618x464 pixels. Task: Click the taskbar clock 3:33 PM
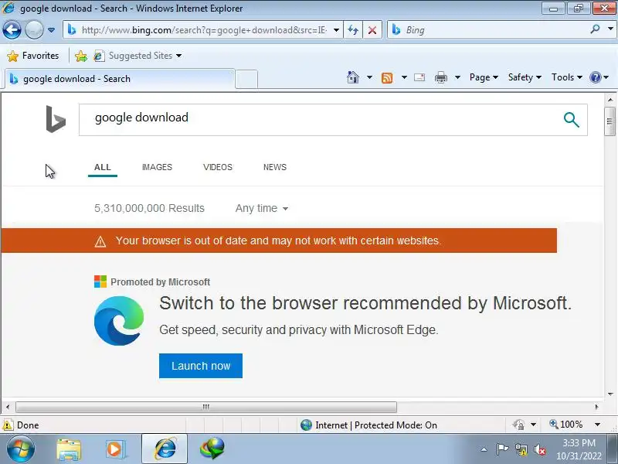click(x=579, y=442)
